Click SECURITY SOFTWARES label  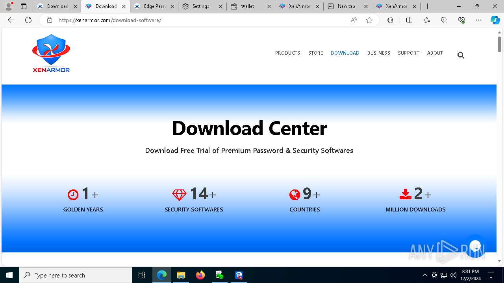194,209
